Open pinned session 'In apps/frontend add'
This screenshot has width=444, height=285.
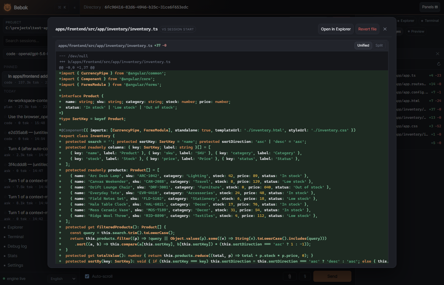[25, 79]
